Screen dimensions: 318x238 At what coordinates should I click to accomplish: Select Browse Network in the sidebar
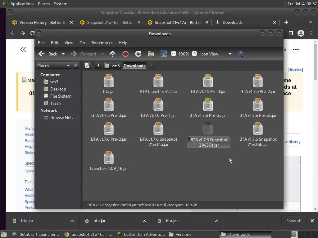point(60,117)
